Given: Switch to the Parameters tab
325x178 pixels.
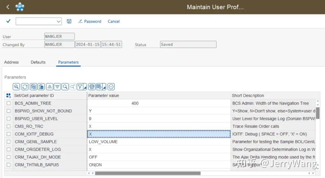Looking at the screenshot, I should click(68, 62).
